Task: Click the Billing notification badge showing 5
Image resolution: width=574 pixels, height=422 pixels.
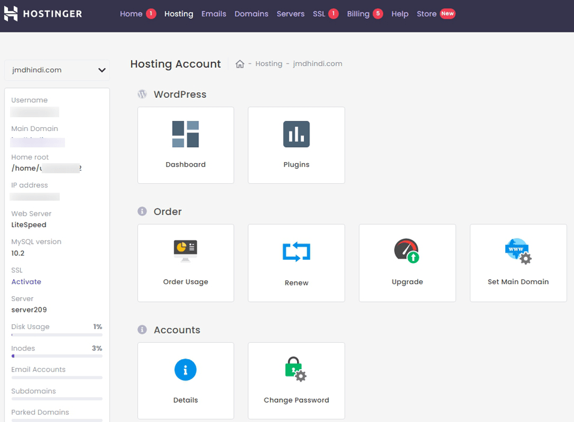Action: 378,14
